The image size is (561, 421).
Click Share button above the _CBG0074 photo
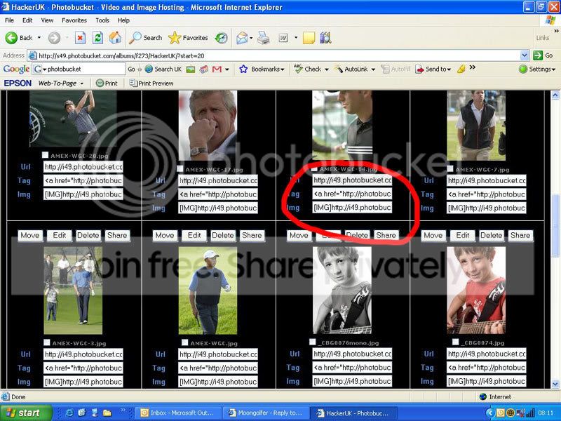520,236
